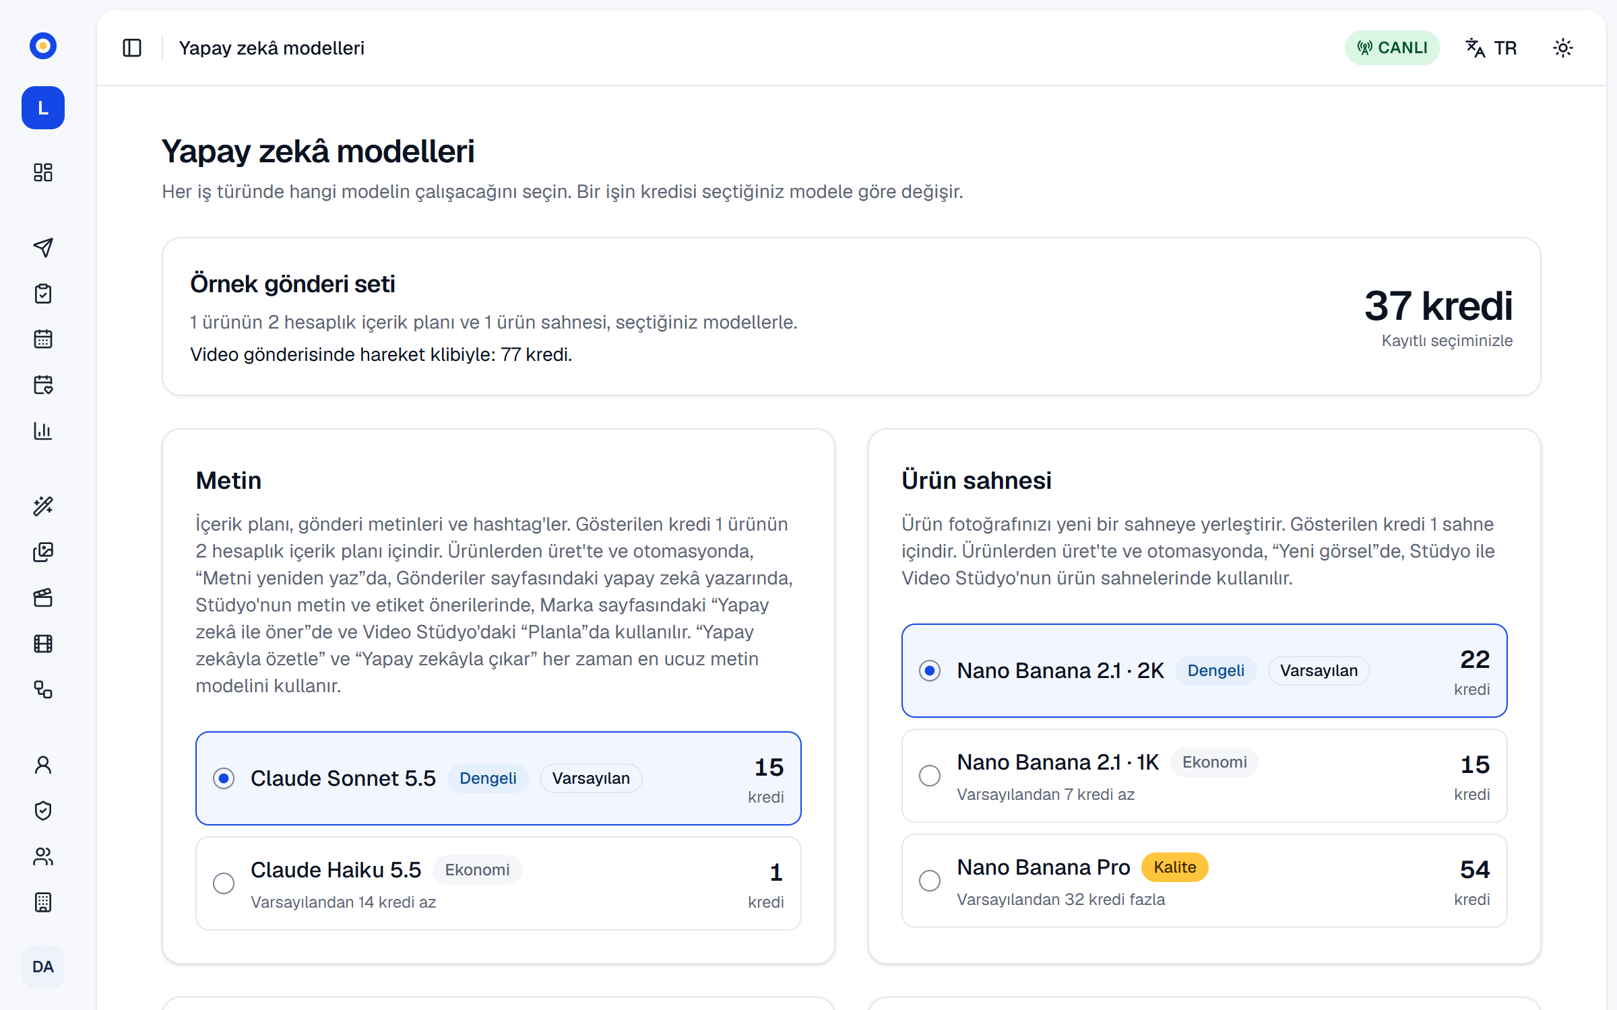Viewport: 1617px width, 1010px height.
Task: Open the workflow automation icon
Action: (43, 689)
